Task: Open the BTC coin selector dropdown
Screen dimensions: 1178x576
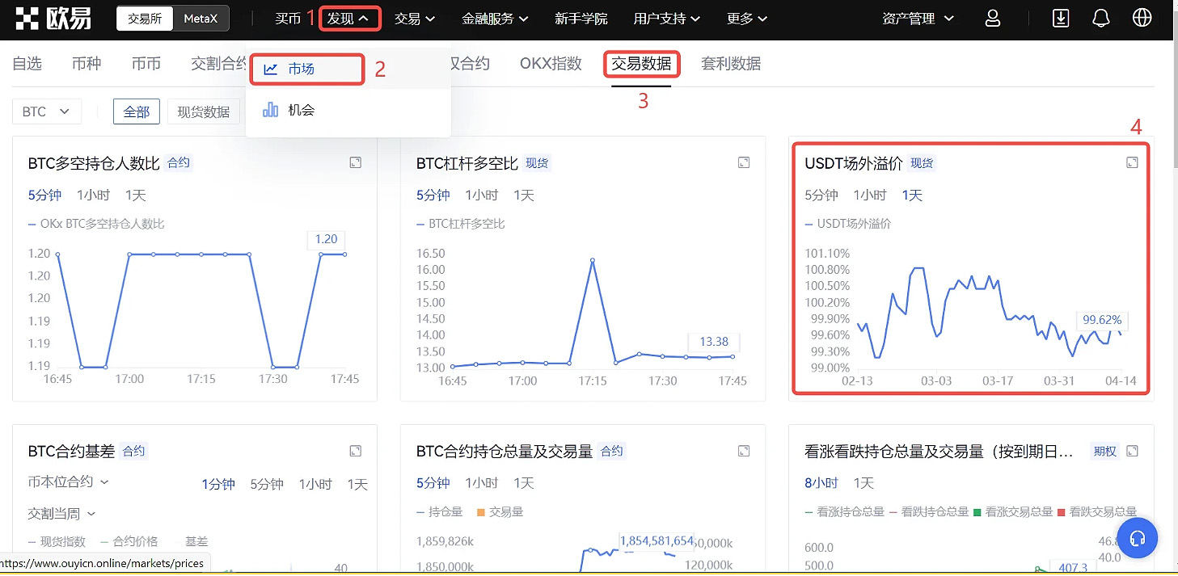Action: [x=46, y=112]
